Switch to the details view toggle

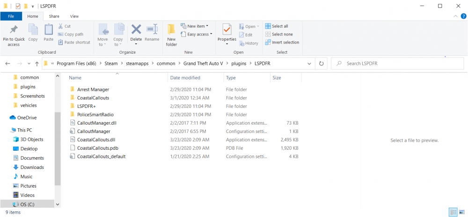453,212
